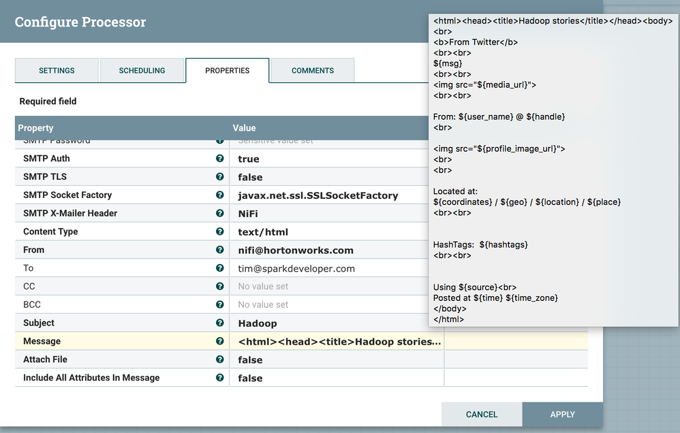Click help icon next to SMTP Auth
The width and height of the screenshot is (680, 433).
click(219, 159)
